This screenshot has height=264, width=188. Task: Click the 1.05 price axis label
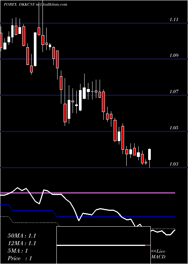click(x=174, y=127)
